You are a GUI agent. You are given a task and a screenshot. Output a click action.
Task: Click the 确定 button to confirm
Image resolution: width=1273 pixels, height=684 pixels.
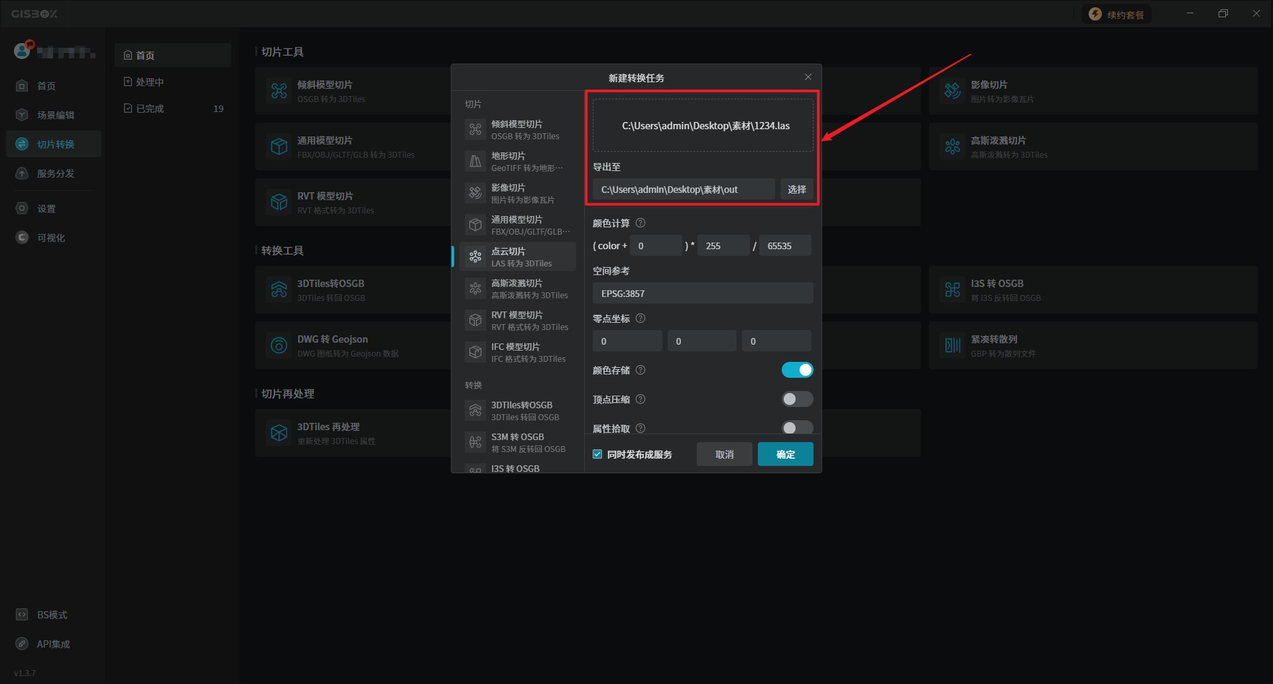pyautogui.click(x=785, y=454)
